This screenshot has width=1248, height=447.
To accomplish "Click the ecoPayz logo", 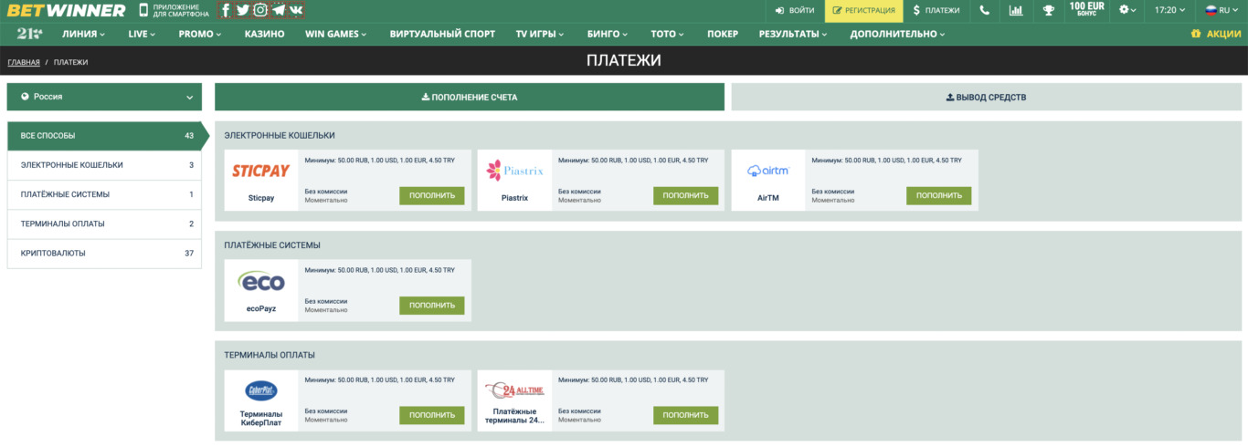I will coord(261,281).
